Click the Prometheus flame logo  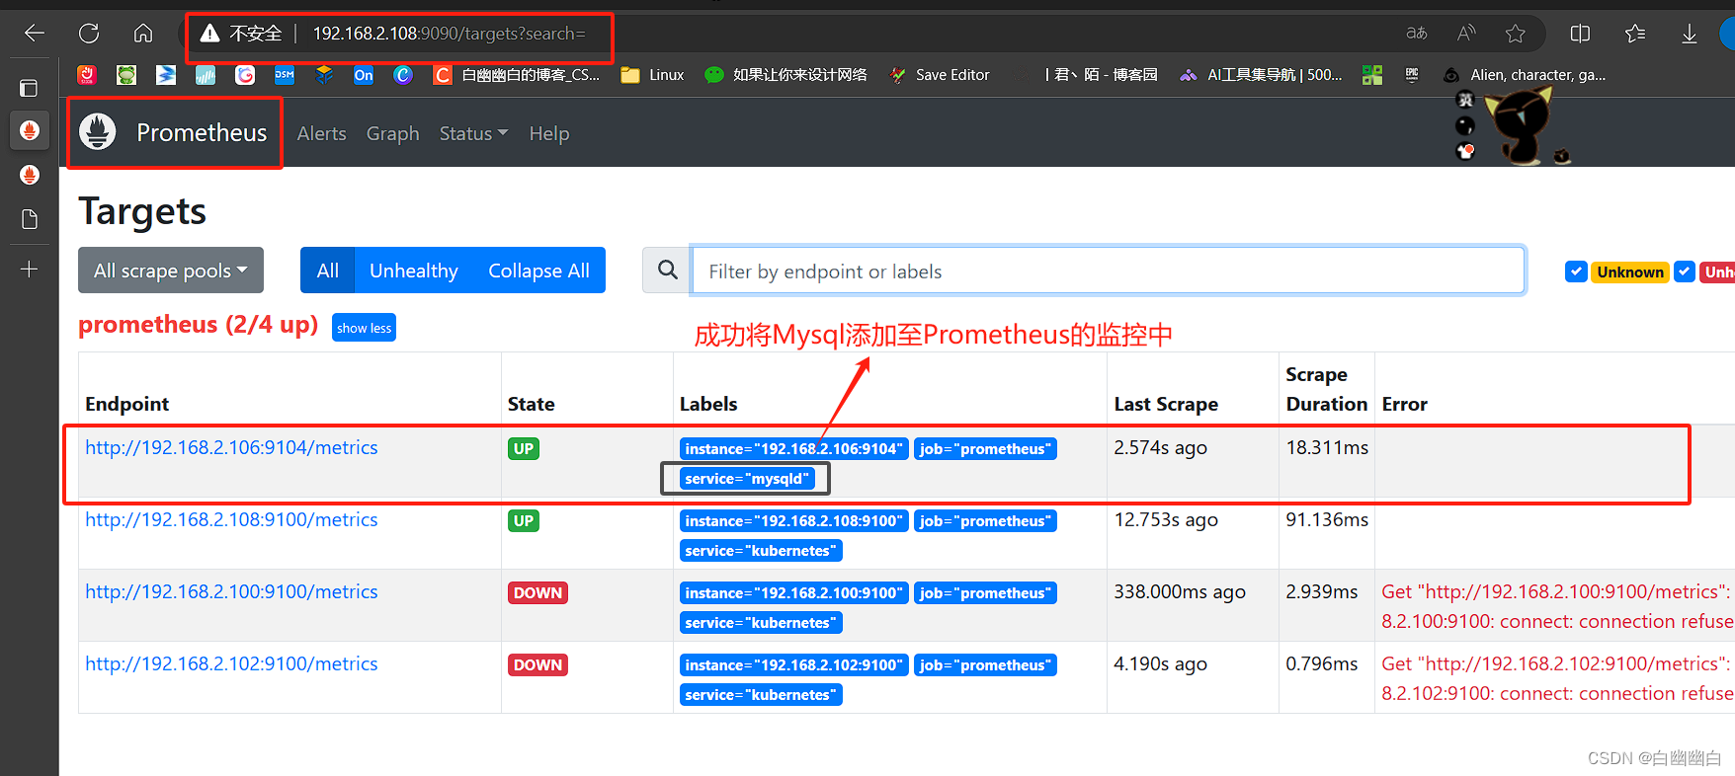tap(98, 131)
